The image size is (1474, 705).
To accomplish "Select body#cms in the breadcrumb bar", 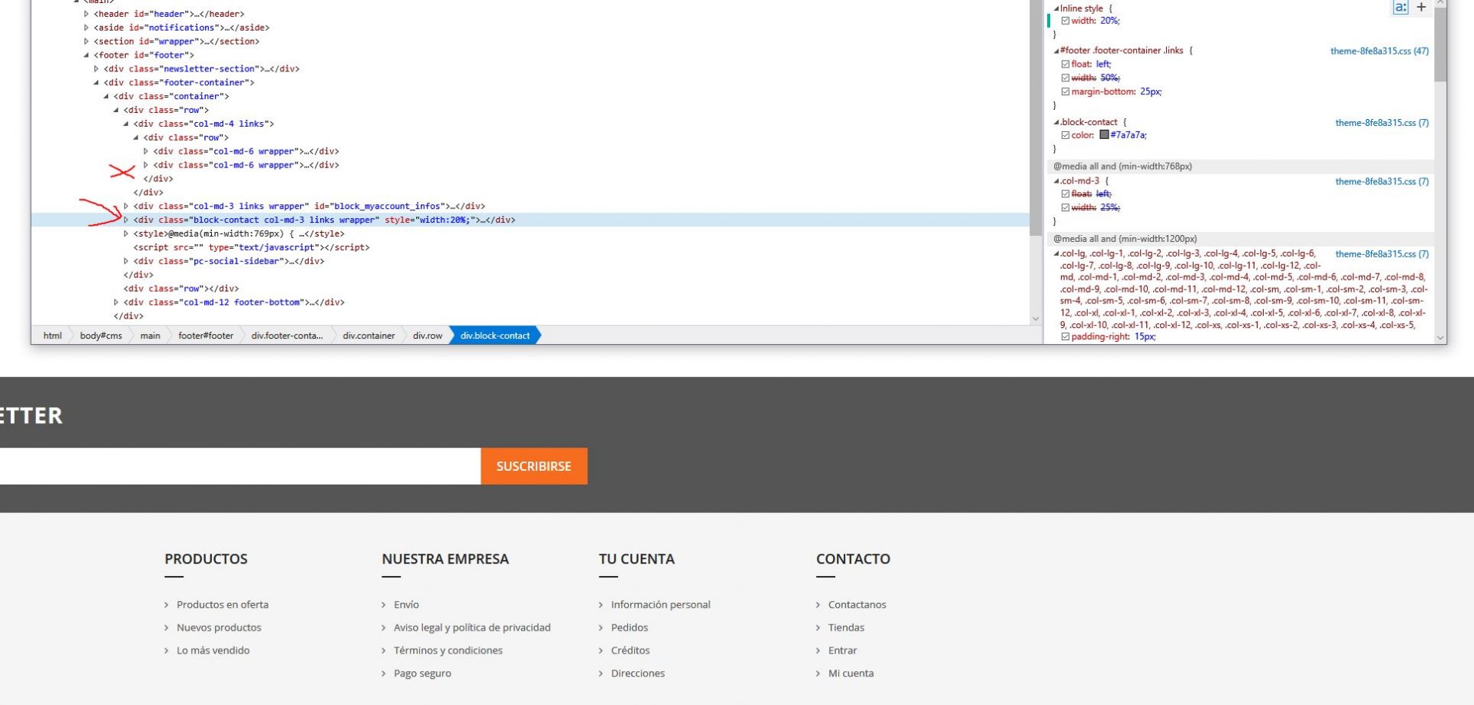I will pos(101,336).
